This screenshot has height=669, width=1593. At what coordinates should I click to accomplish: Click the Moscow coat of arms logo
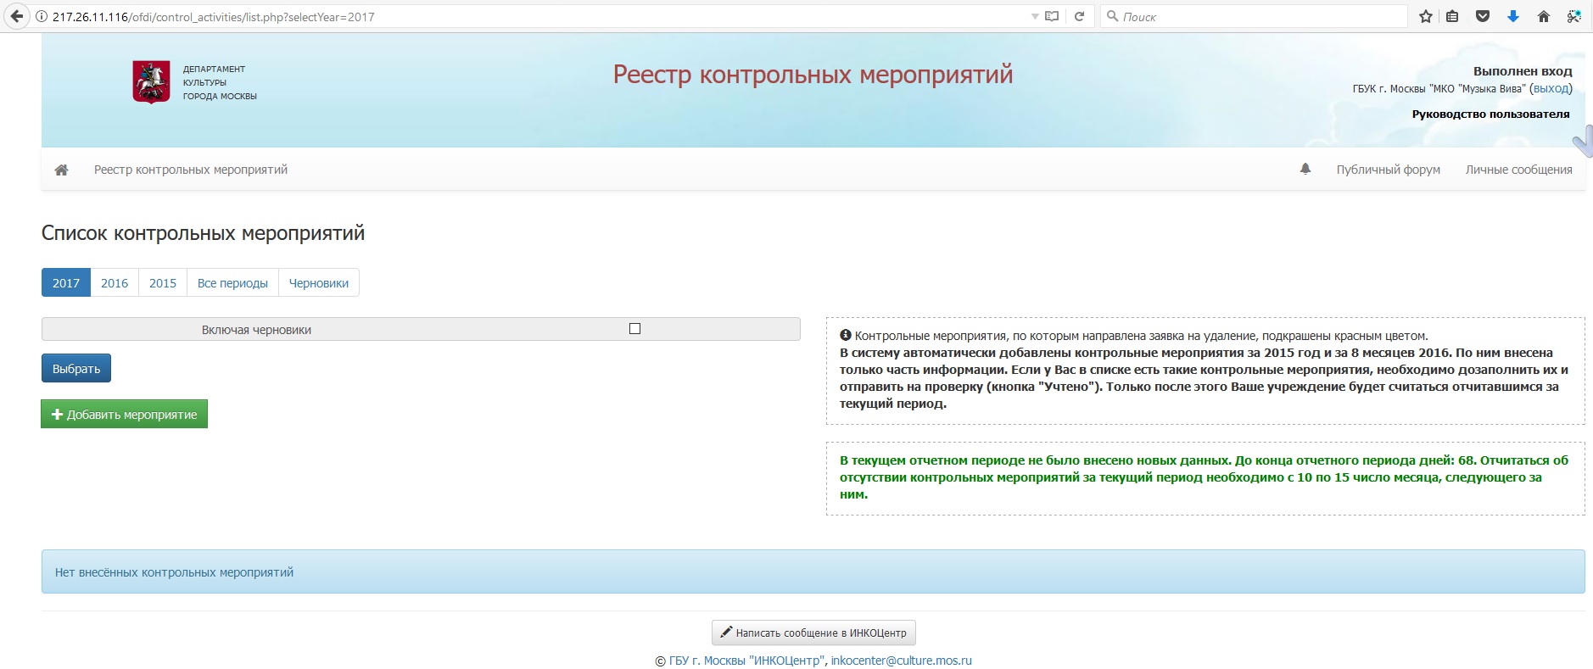click(151, 82)
